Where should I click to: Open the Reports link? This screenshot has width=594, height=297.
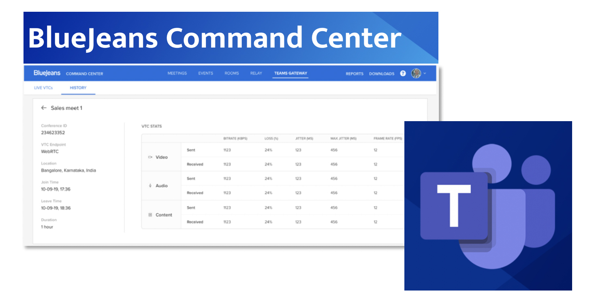coord(354,74)
